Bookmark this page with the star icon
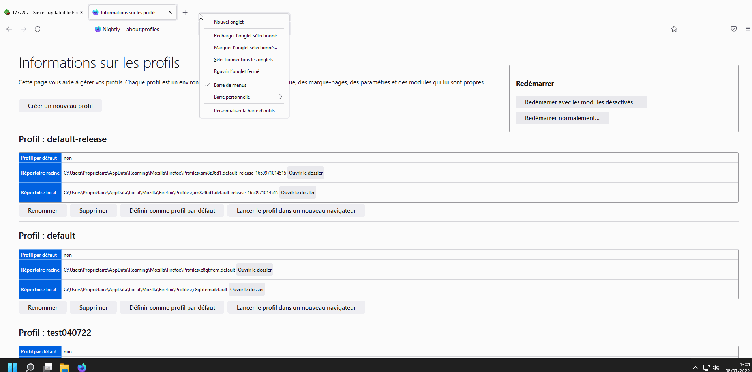Screen dimensions: 752x372 674,29
